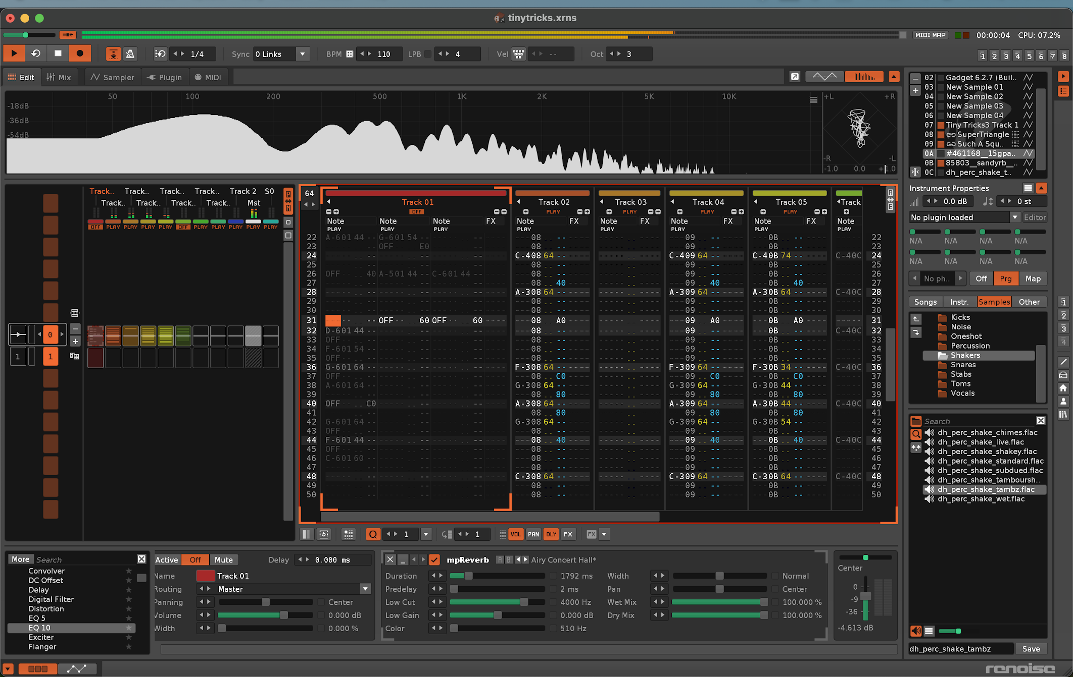Screen dimensions: 1073x677
Task: Select dh_perc_shake_wet.flac file
Action: point(981,499)
